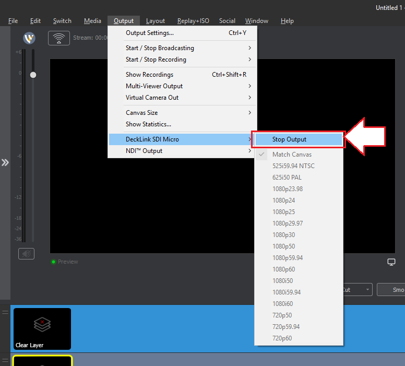Viewport: 405px width, 366px height.
Task: Click the Stream timer text
Action: pyautogui.click(x=90, y=38)
